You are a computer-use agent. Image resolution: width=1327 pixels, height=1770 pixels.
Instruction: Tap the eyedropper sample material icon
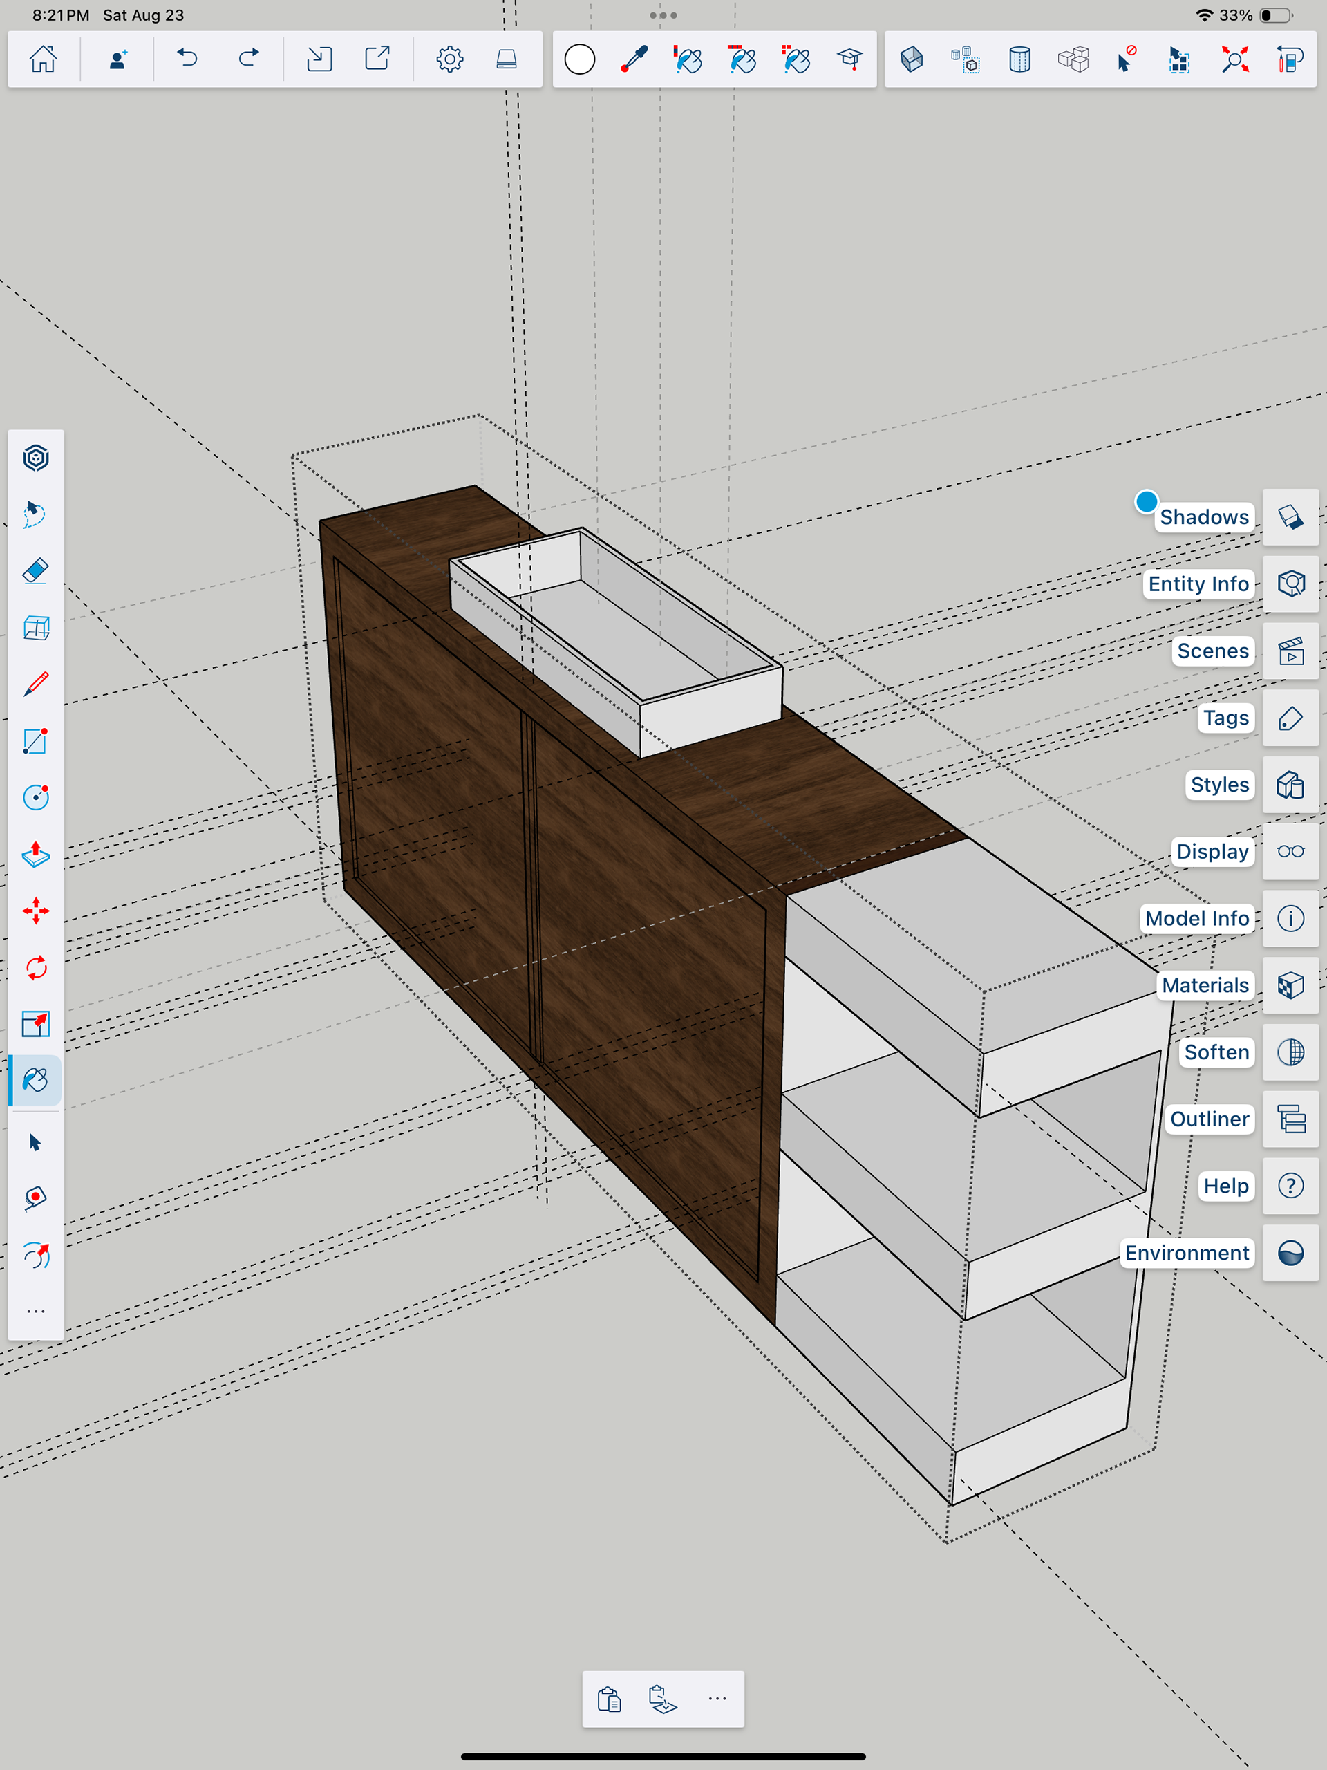click(x=634, y=59)
